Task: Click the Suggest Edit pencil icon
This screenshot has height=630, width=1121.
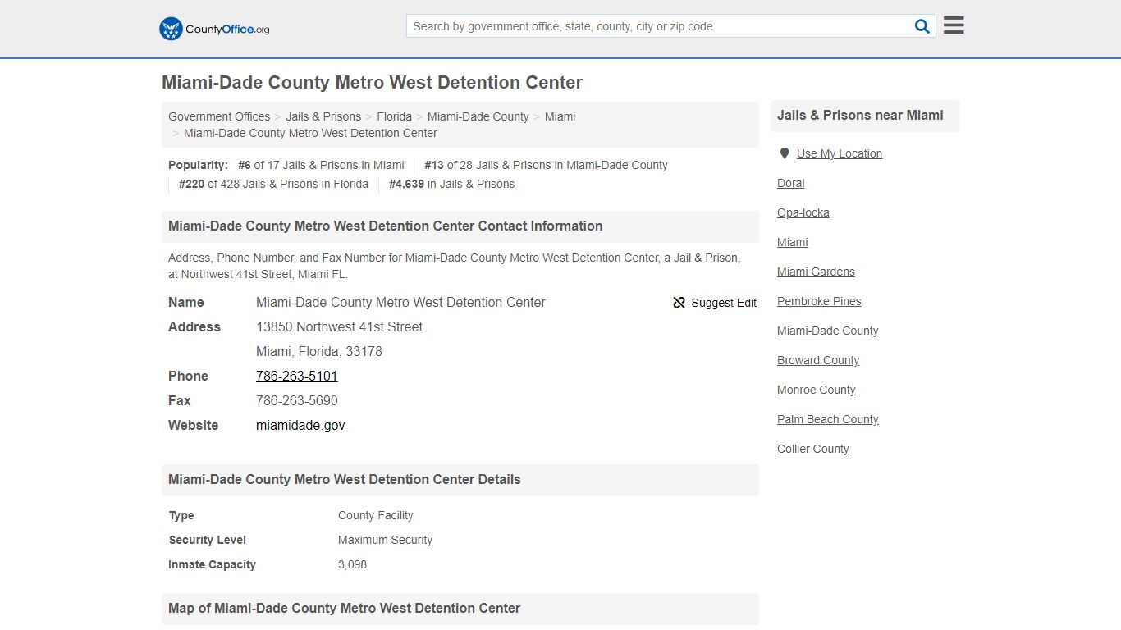Action: pos(679,303)
